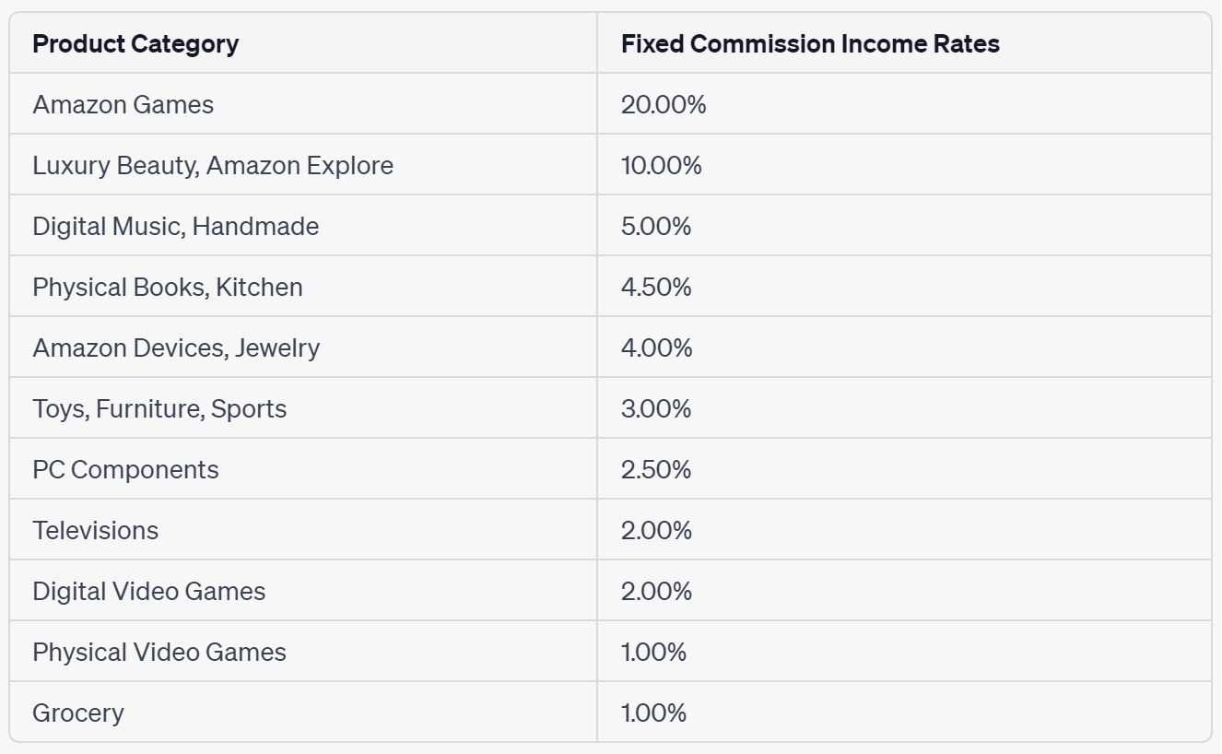Select the Toys, Furniture, Sports cell

point(159,408)
